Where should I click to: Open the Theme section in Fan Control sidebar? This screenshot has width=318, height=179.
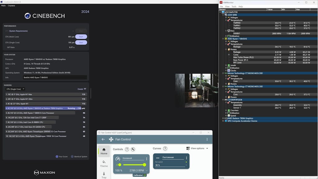(x=104, y=163)
